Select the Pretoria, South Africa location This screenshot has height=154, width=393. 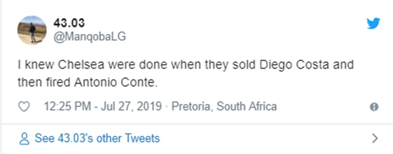[224, 107]
